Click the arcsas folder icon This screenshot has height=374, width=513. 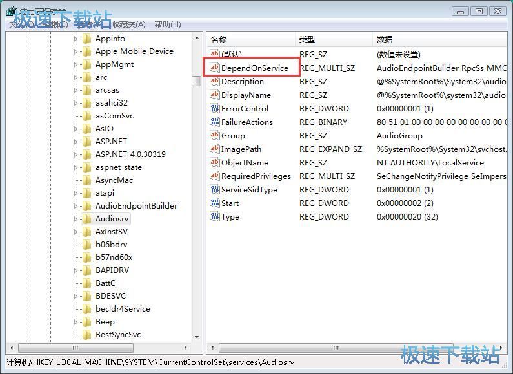(x=86, y=90)
